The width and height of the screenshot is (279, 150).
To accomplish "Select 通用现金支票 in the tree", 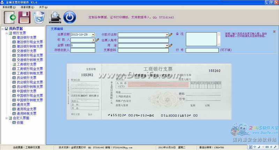I will click(27, 109).
